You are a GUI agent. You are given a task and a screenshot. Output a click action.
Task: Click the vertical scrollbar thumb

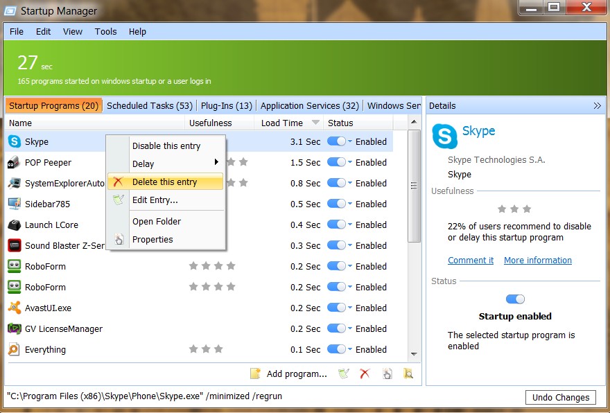[x=414, y=186]
